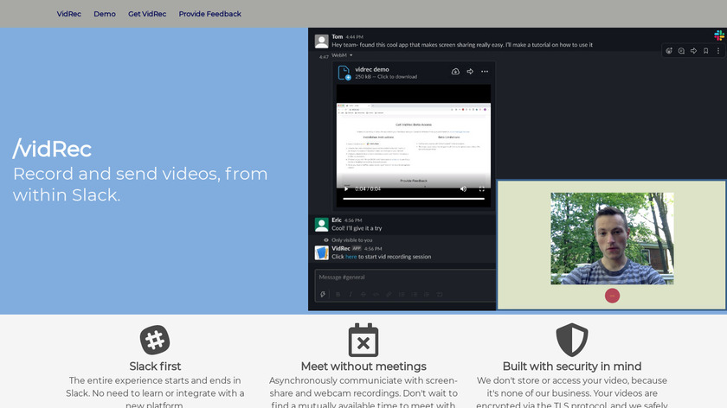The image size is (727, 408).
Task: Mute the video with the speaker icon
Action: [463, 188]
